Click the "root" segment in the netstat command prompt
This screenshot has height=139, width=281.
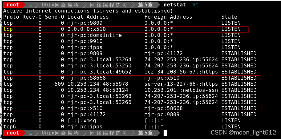coord(13,4)
